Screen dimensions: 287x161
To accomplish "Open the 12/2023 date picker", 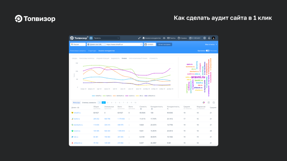I will 150,44.
